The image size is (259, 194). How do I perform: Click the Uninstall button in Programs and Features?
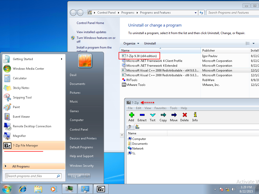150,43
